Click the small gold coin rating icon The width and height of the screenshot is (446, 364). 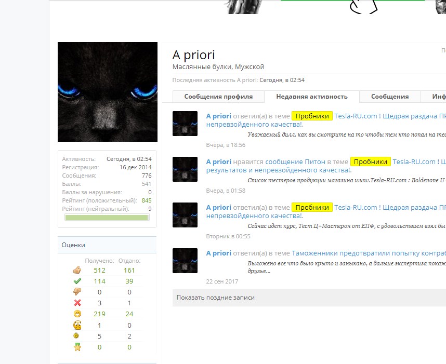point(77,336)
